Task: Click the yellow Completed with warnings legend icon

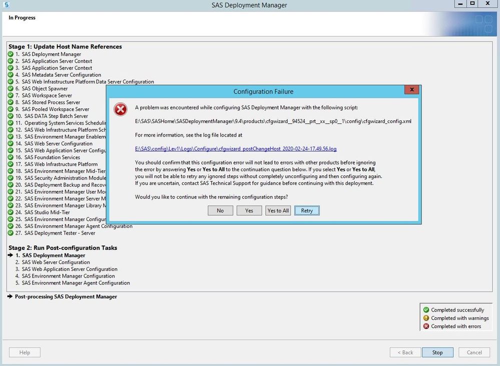Action: point(426,318)
